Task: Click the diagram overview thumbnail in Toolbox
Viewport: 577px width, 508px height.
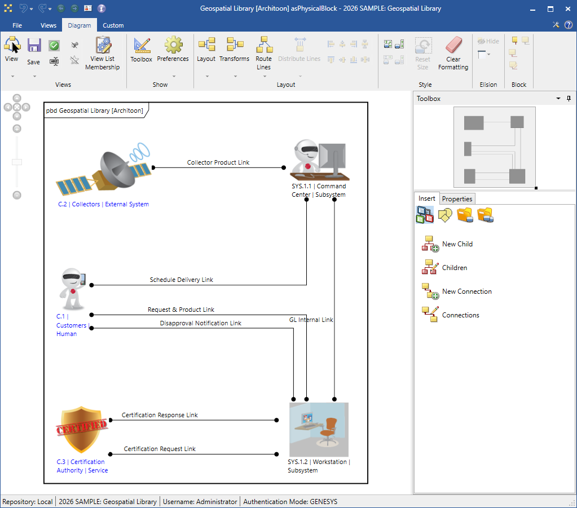Action: pos(494,147)
